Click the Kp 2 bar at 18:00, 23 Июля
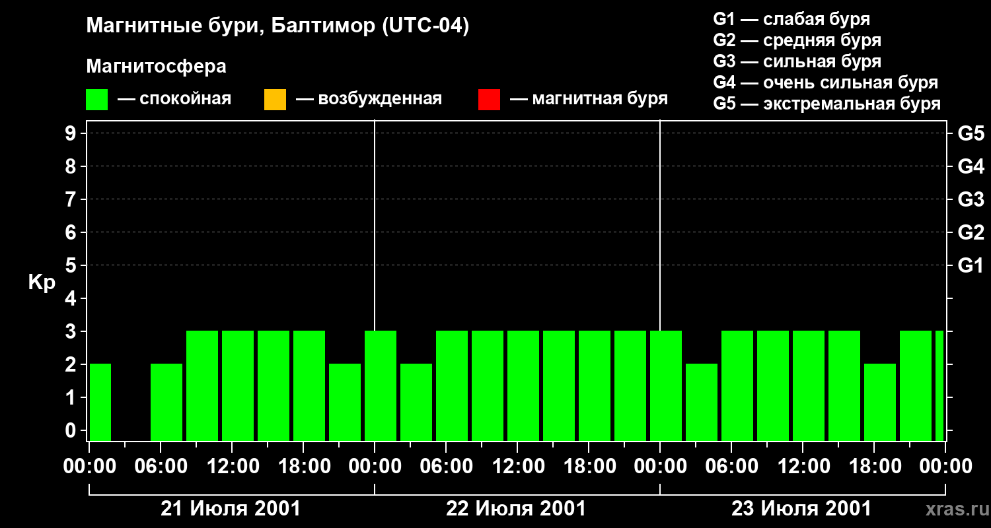 tap(880, 402)
